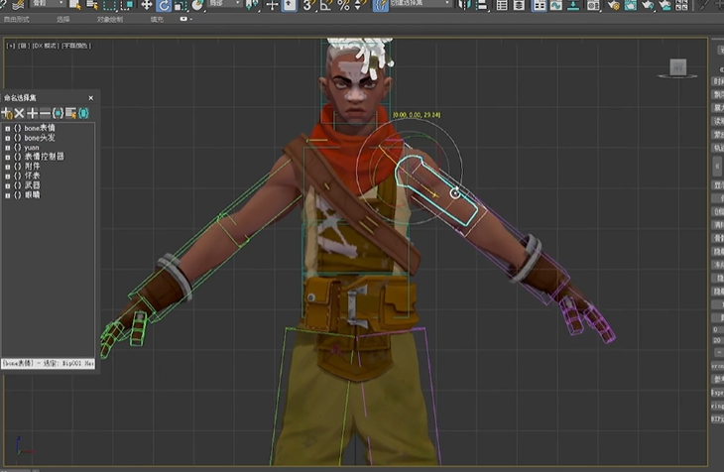The height and width of the screenshot is (472, 724).
Task: Click the Spinner Snap toggle
Action: [360, 5]
